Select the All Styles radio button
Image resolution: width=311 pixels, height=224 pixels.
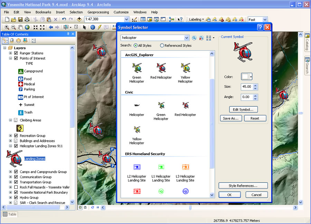point(136,46)
